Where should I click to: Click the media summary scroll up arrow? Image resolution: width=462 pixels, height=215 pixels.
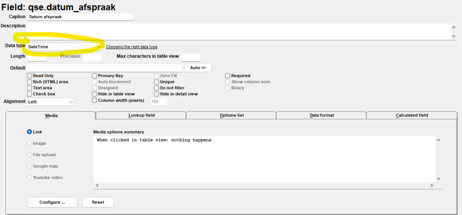(x=439, y=140)
